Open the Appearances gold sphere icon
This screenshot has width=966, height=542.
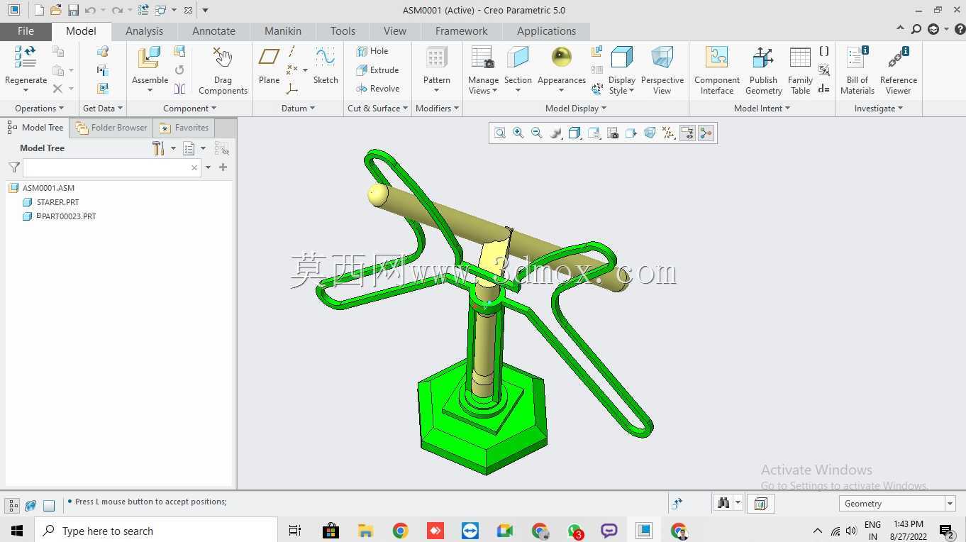561,57
